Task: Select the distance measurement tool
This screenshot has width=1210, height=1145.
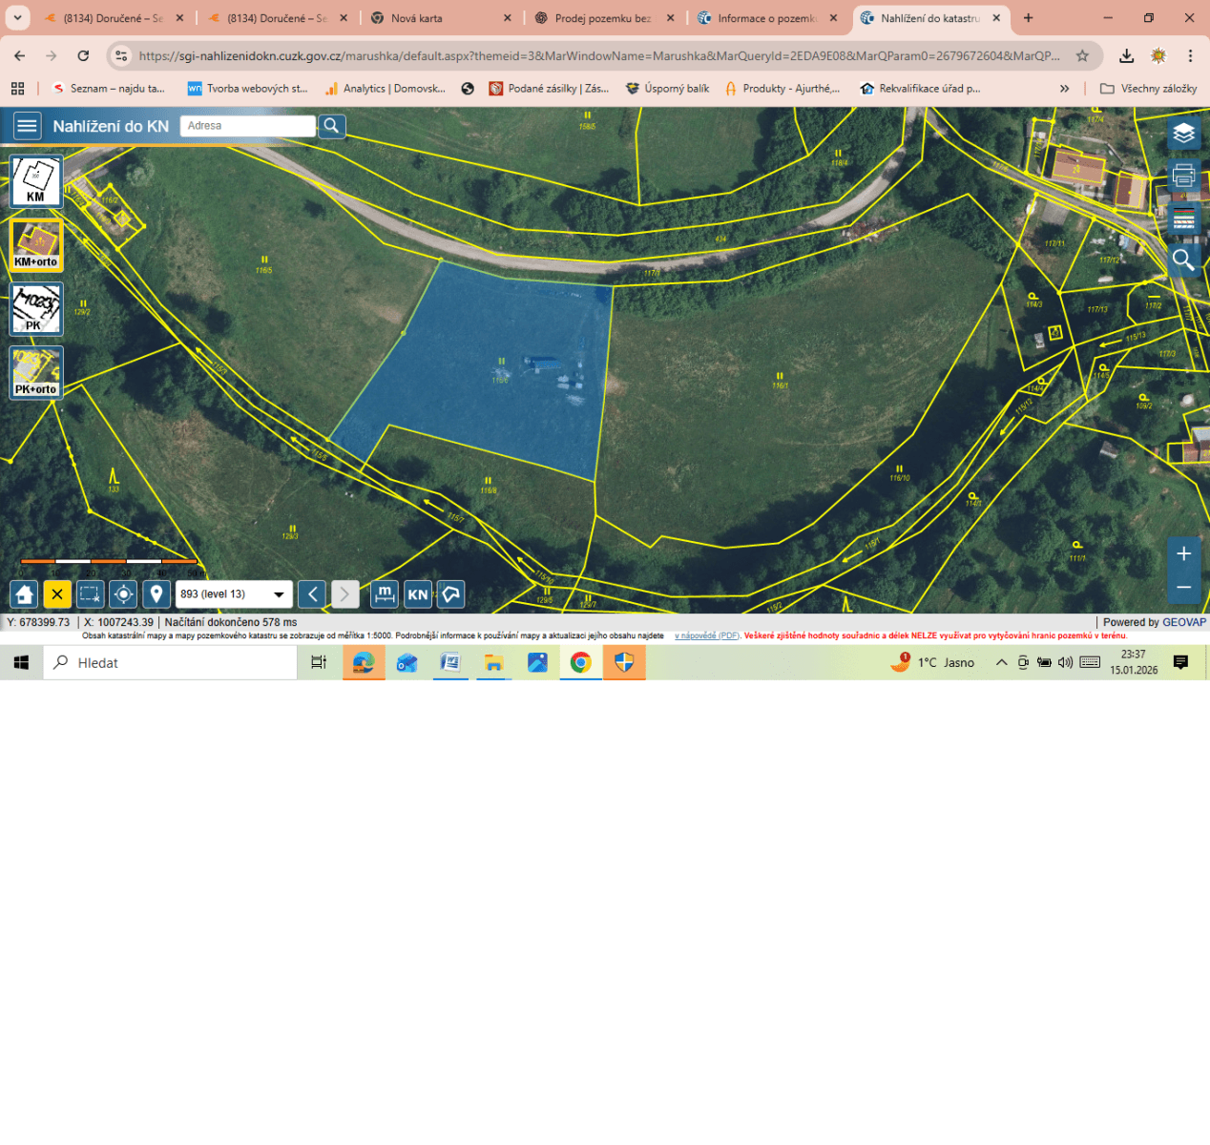Action: 384,593
